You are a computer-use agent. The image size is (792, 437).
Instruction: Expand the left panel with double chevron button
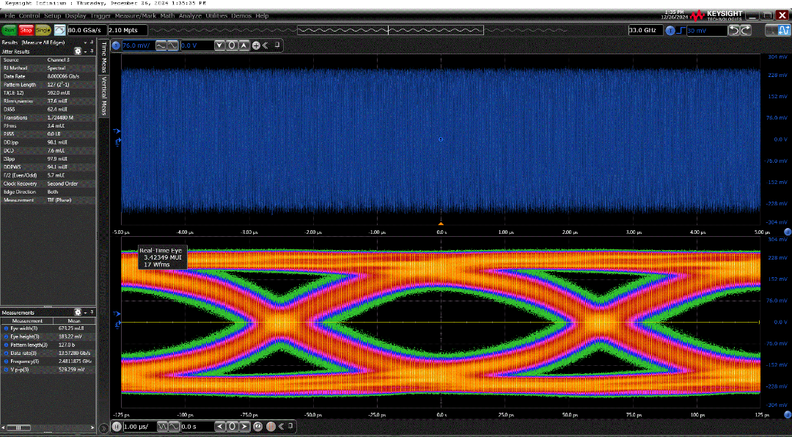[x=104, y=428]
